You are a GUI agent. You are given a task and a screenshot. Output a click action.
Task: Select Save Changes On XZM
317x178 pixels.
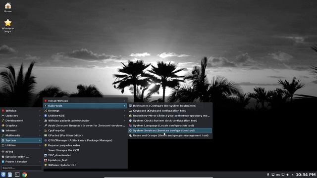[85, 150]
